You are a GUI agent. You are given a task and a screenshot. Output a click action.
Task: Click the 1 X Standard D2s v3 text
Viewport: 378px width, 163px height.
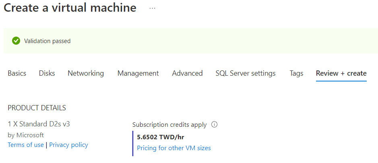click(36, 124)
